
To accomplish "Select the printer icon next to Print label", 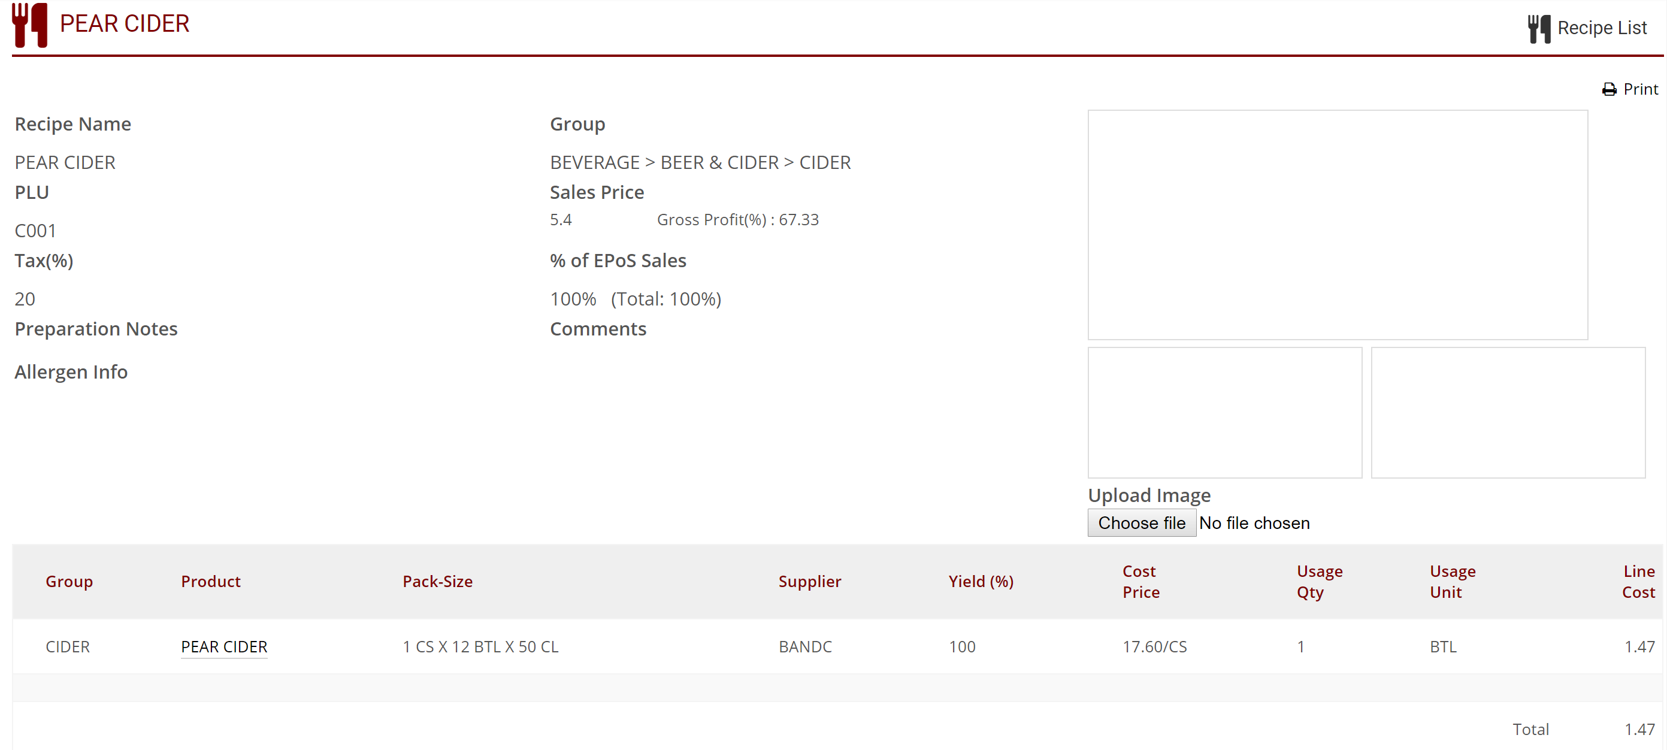I will 1610,89.
